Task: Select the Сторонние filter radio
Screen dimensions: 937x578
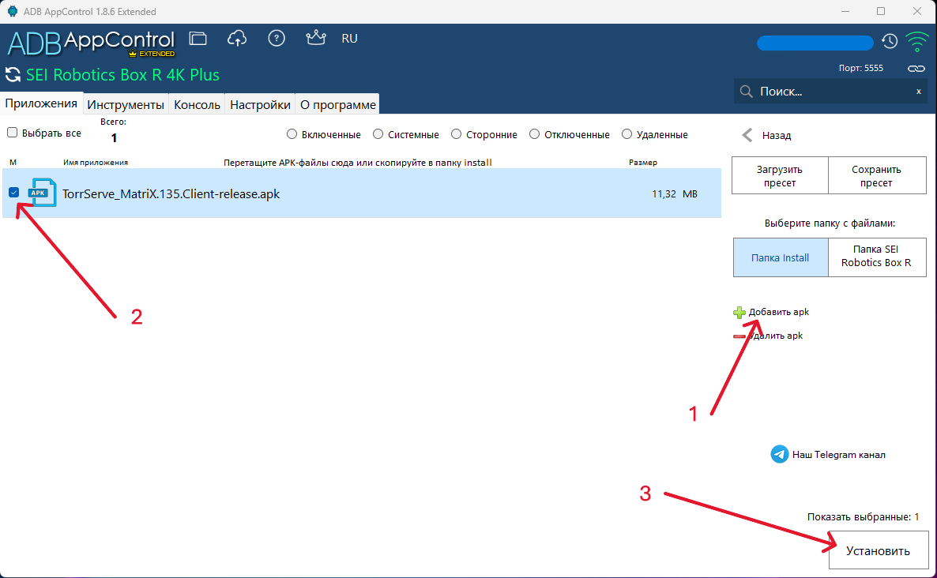Action: (x=456, y=134)
